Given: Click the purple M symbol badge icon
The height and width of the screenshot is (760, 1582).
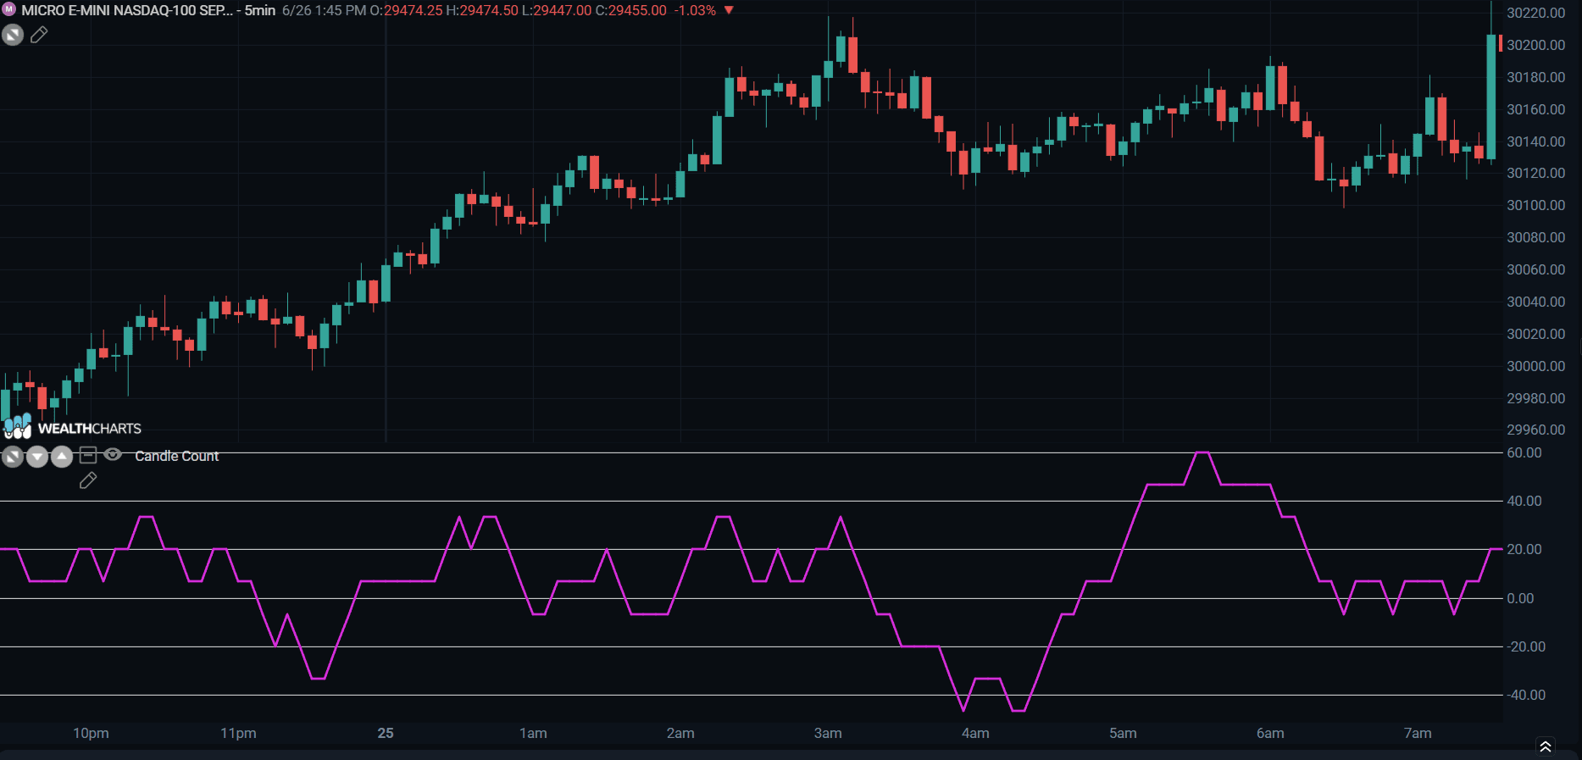Looking at the screenshot, I should 9,9.
